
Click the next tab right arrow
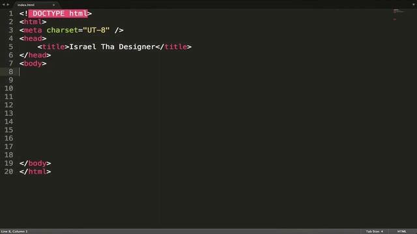click(8, 5)
